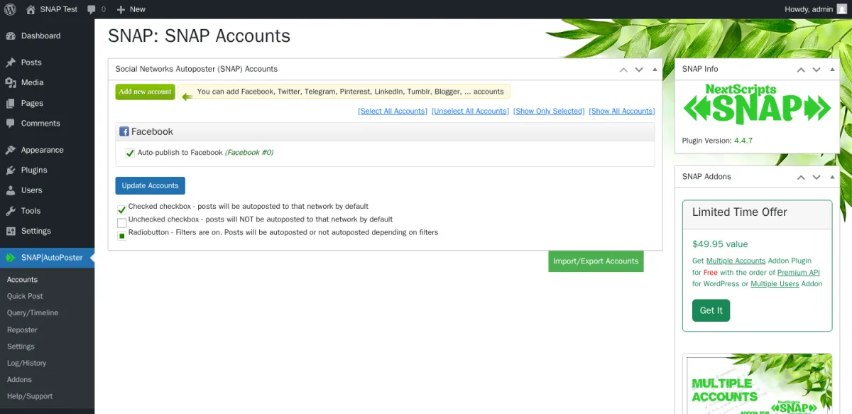Click the Get It button

[x=711, y=310]
